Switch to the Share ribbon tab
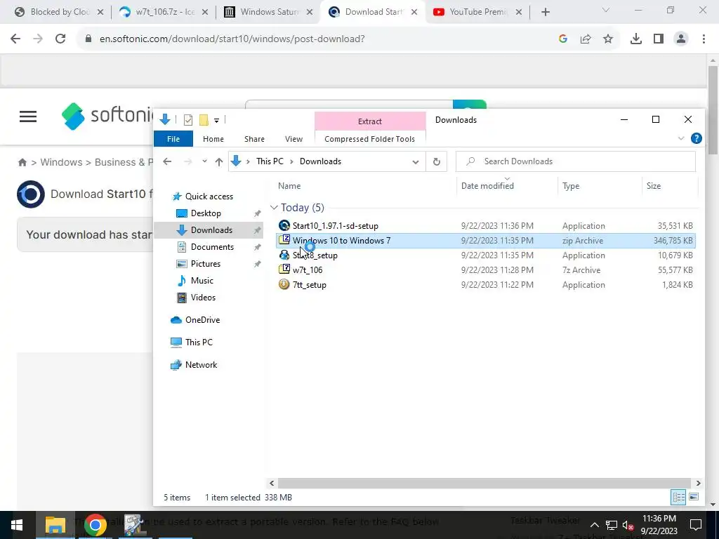 (254, 139)
